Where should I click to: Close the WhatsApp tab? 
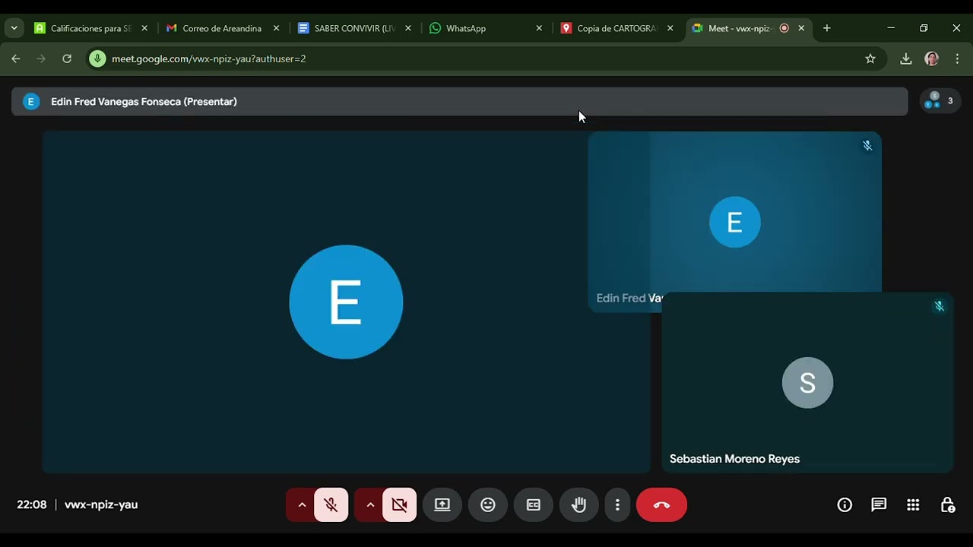(x=539, y=28)
